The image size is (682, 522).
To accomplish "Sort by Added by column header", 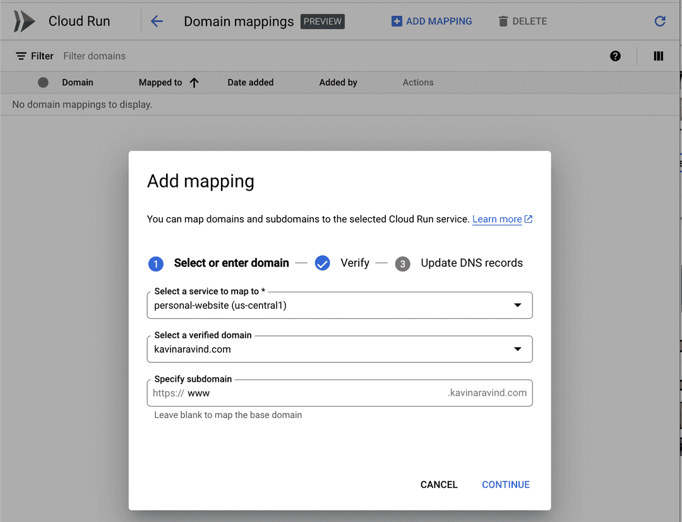I will pos(338,83).
